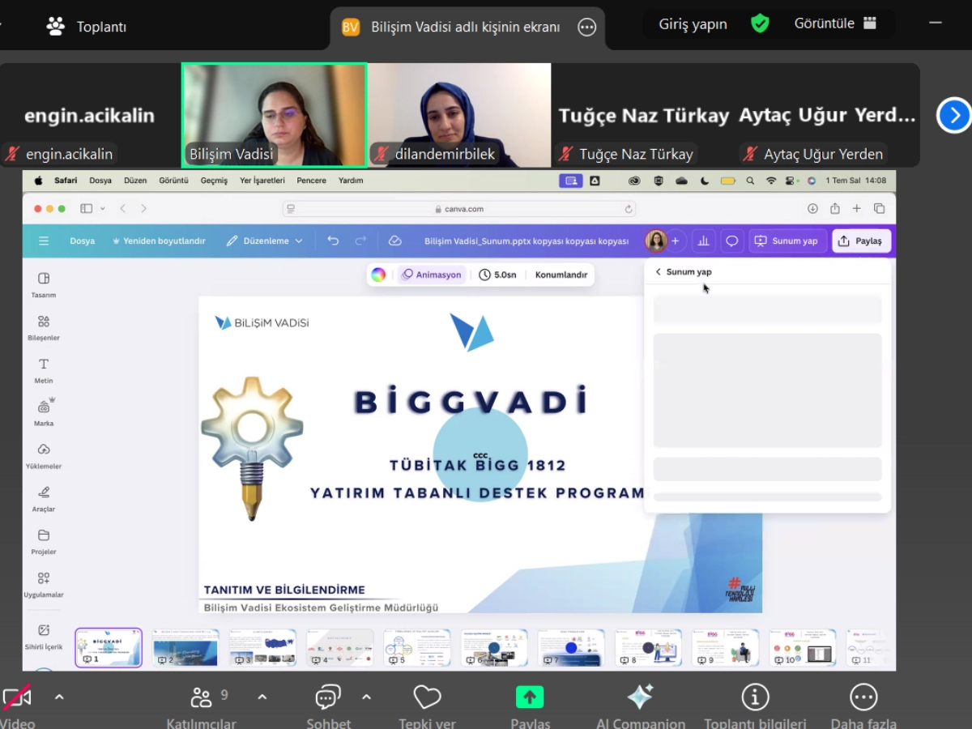Image resolution: width=972 pixels, height=729 pixels.
Task: Select dilandemirbilek participant video tile
Action: pos(459,115)
